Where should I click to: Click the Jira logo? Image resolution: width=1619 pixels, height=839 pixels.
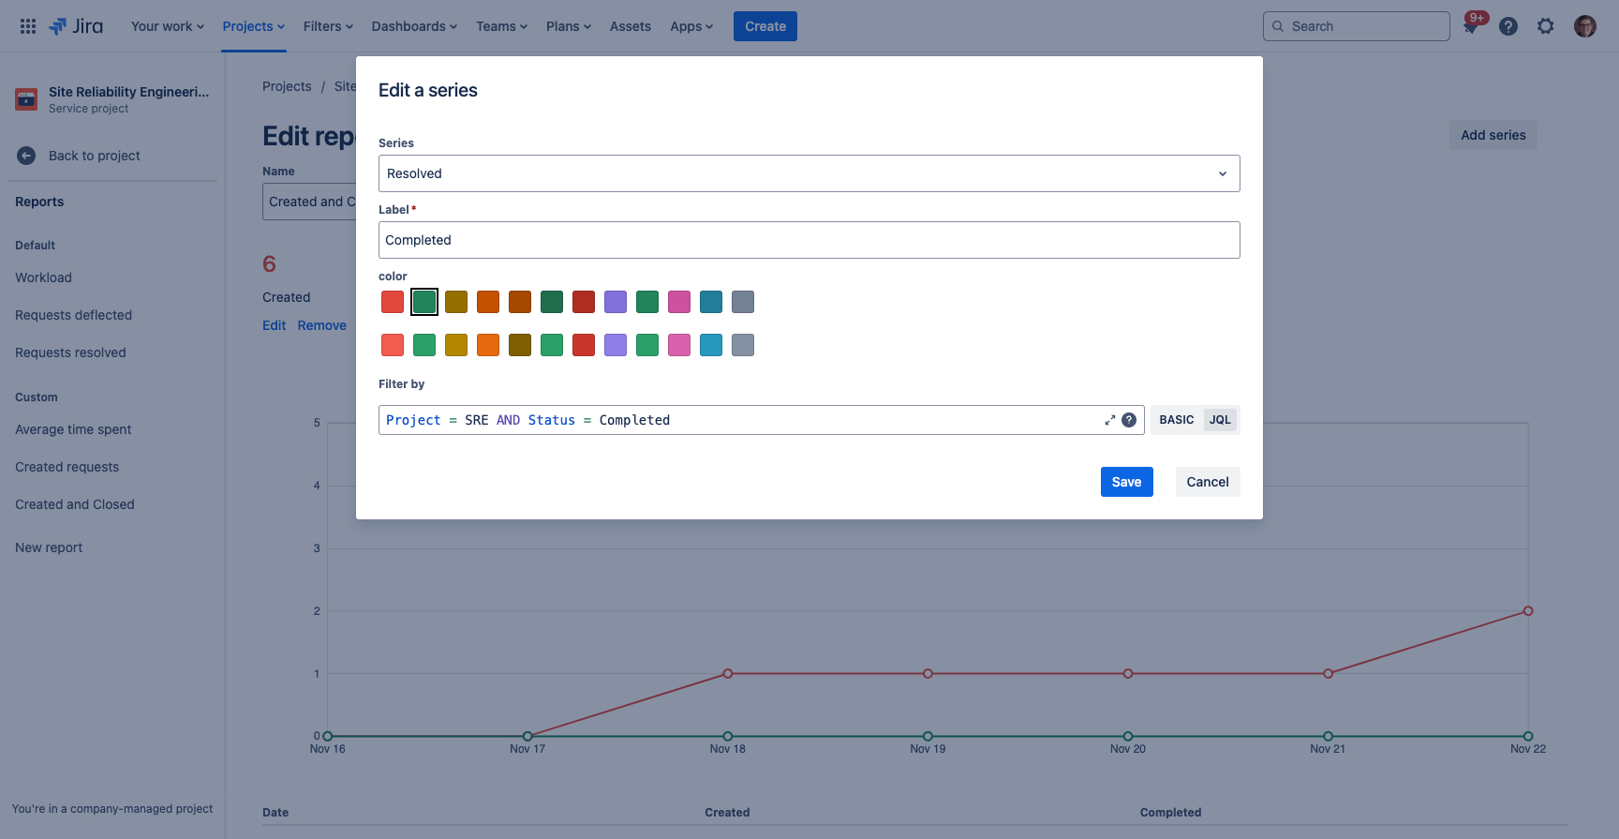tap(76, 26)
